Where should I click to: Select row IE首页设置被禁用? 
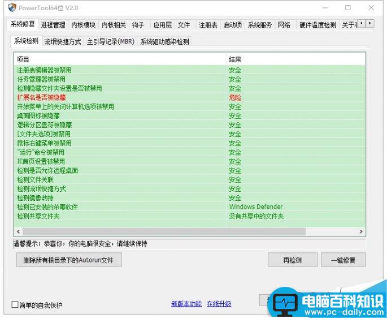pos(190,161)
